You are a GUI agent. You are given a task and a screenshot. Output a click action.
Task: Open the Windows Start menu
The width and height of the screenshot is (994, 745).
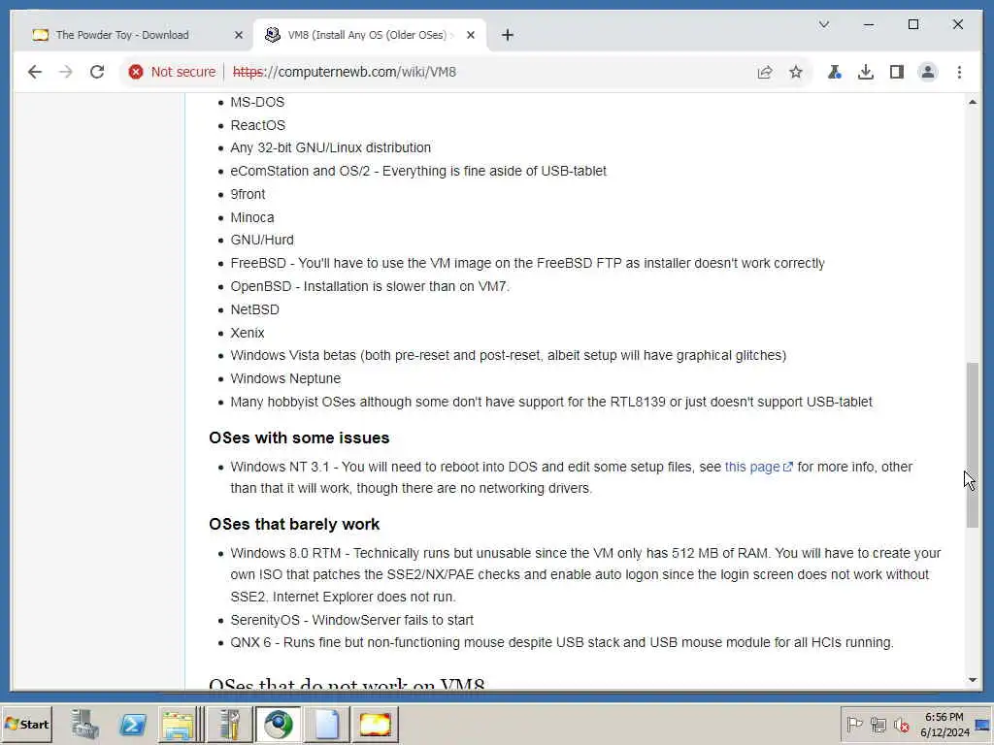tap(26, 725)
